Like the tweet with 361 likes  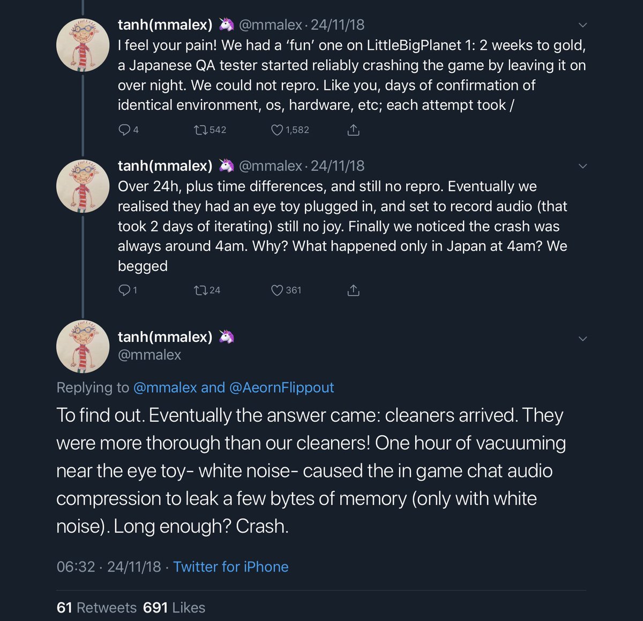[x=286, y=290]
